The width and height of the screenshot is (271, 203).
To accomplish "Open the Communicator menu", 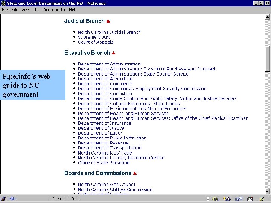I will (53, 10).
